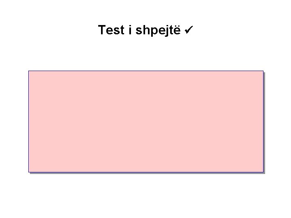Pick the pink fill color of the box

pos(146,122)
